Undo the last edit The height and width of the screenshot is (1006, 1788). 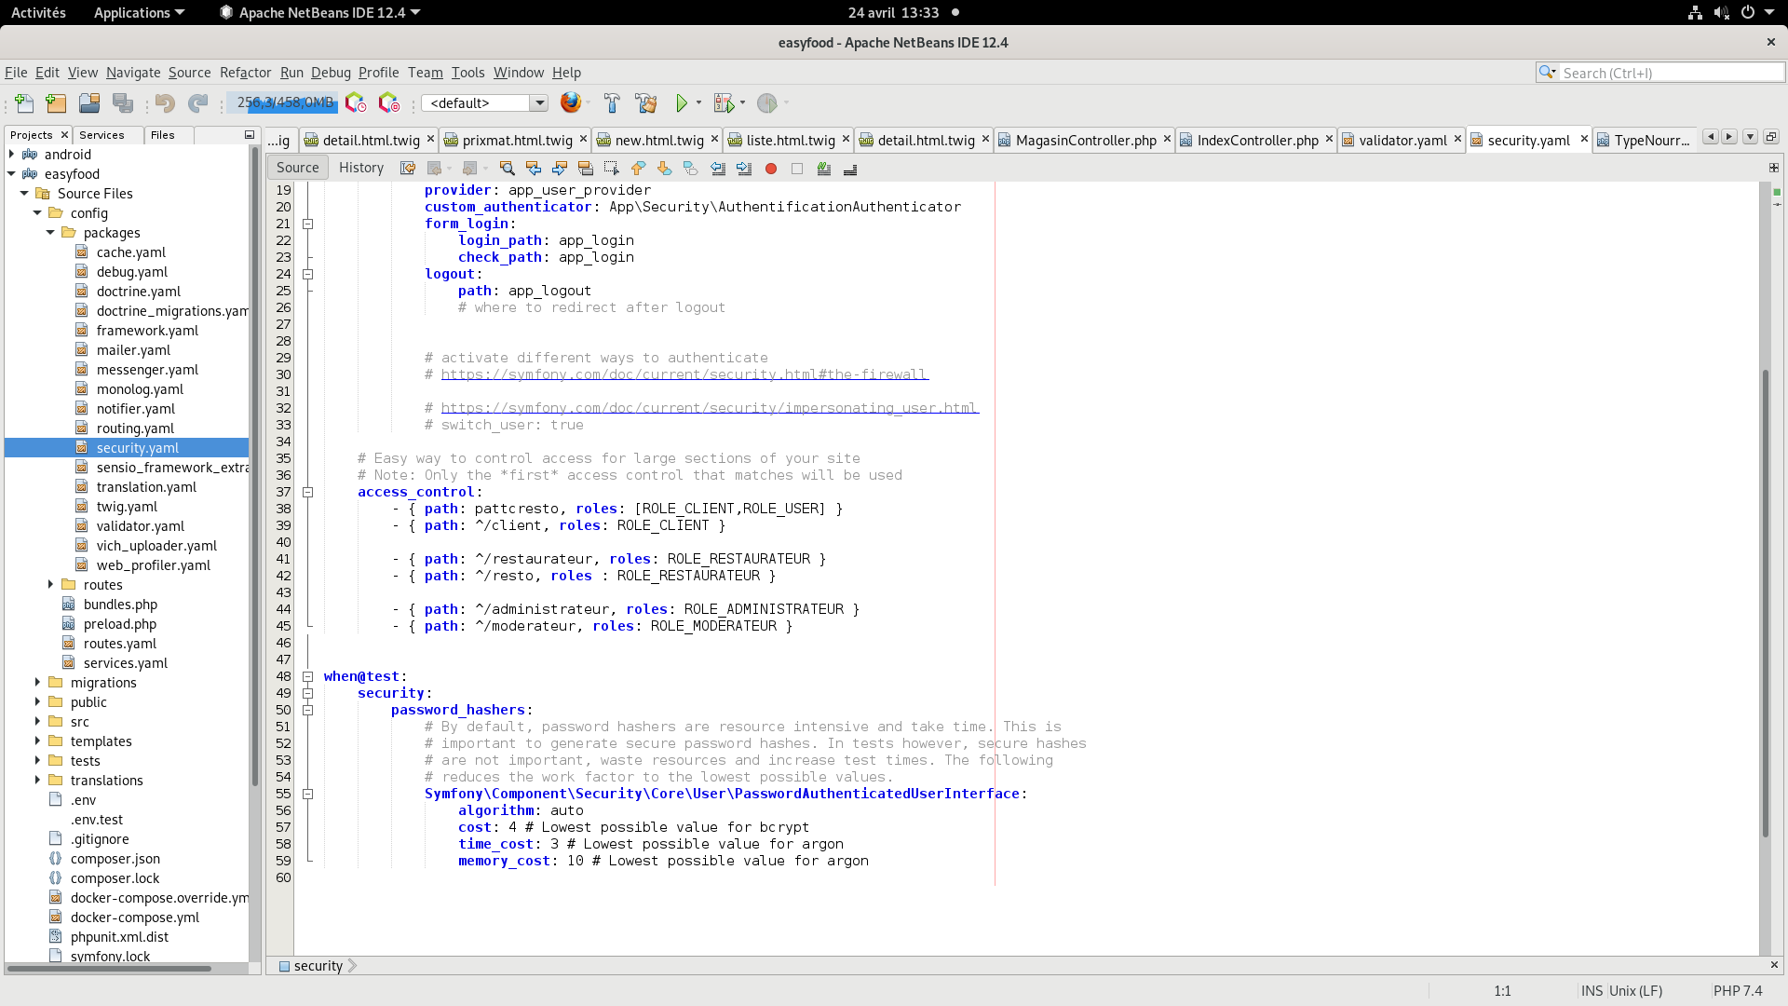(x=165, y=103)
